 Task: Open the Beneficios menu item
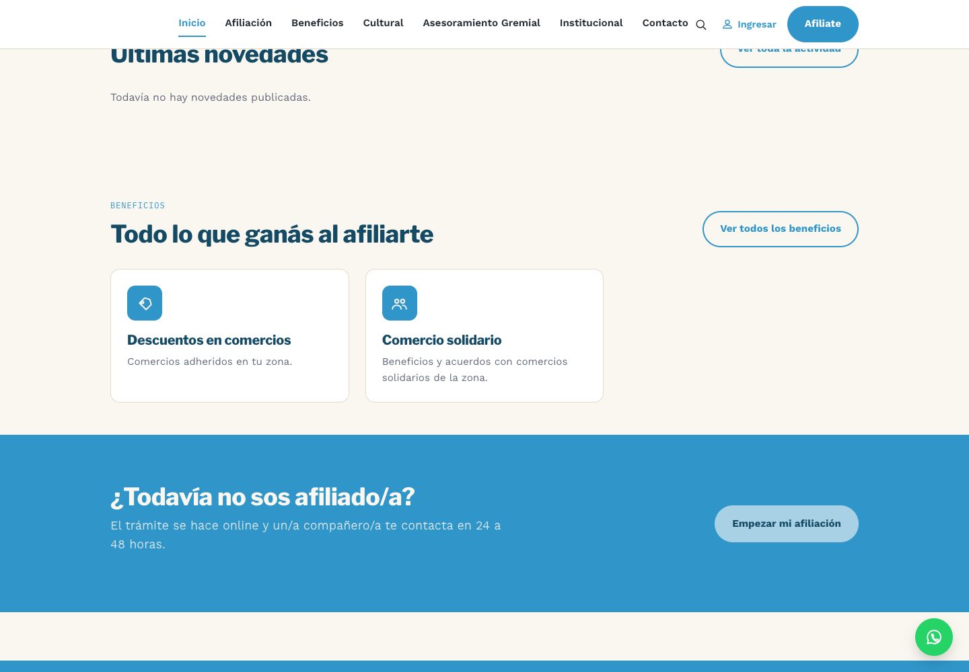[x=318, y=23]
